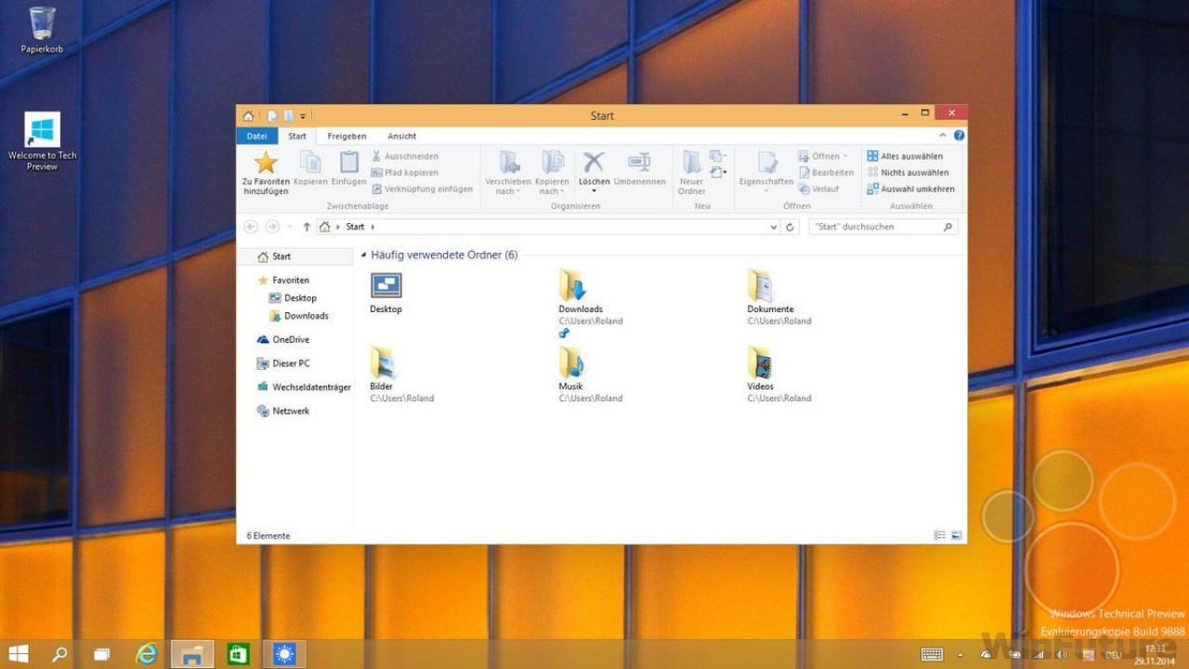The image size is (1189, 669).
Task: Click the taskbar search magnifier icon
Action: (x=59, y=654)
